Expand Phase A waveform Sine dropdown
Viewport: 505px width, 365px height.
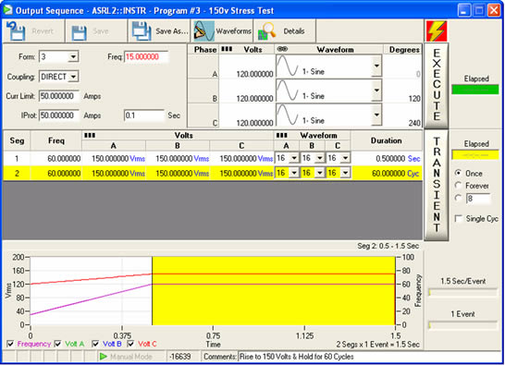(x=376, y=66)
